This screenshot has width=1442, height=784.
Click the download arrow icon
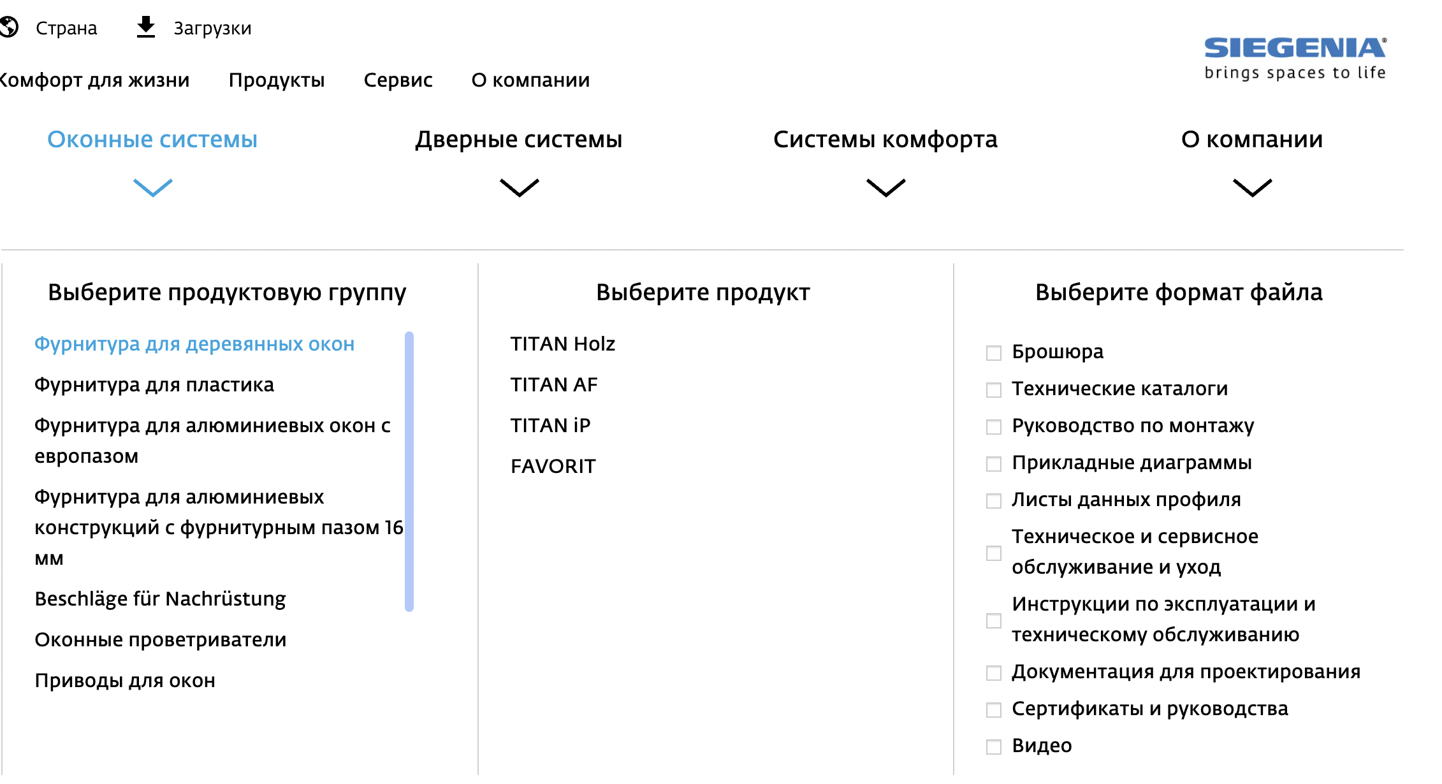(x=146, y=27)
